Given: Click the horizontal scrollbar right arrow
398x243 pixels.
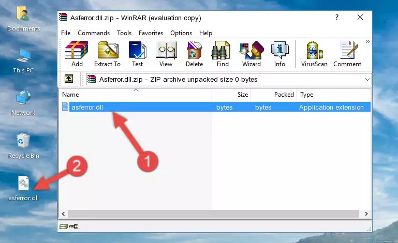Looking at the screenshot, I should click(x=366, y=214).
